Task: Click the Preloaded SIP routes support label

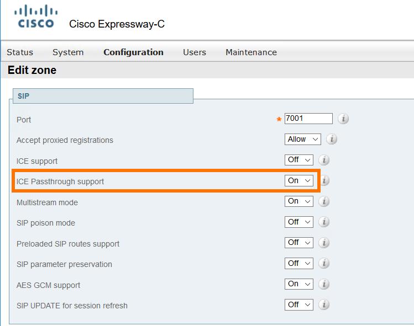Action: [x=68, y=244]
